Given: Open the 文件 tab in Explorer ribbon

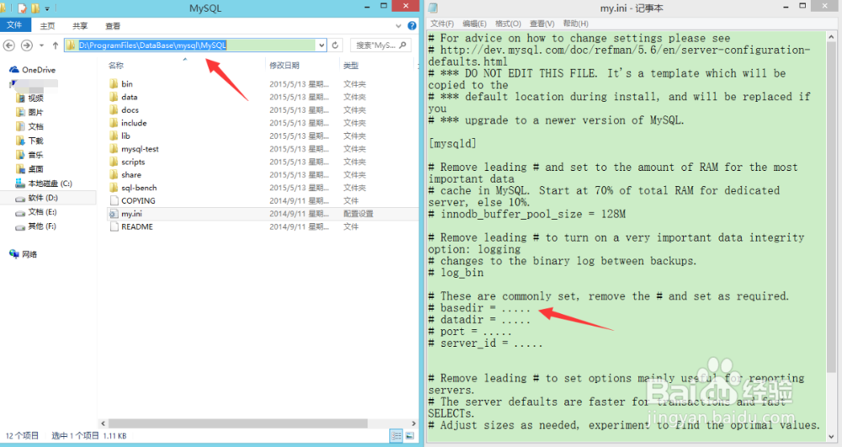Looking at the screenshot, I should [14, 25].
